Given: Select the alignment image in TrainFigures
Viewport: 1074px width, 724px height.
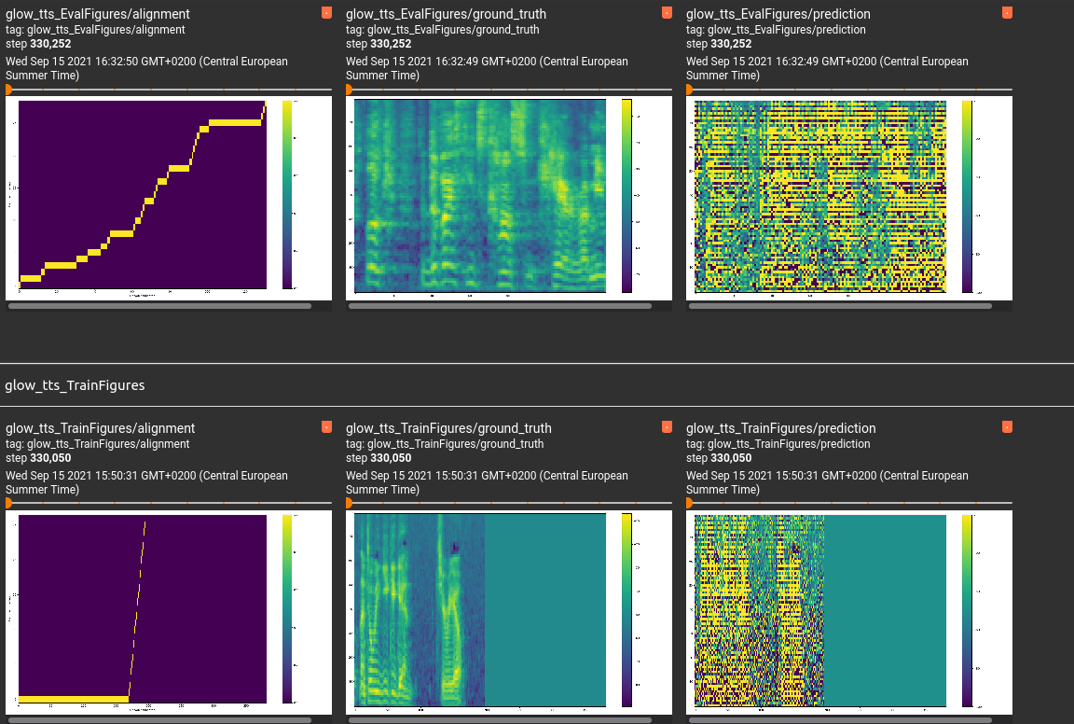Looking at the screenshot, I should pyautogui.click(x=140, y=609).
